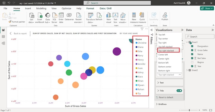The image size is (215, 112).
Task: Turn off the Title toggle
Action: 179,91
